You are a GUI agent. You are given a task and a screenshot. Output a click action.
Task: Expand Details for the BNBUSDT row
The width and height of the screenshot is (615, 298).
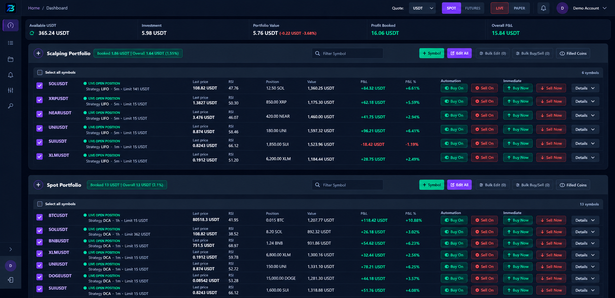point(585,243)
